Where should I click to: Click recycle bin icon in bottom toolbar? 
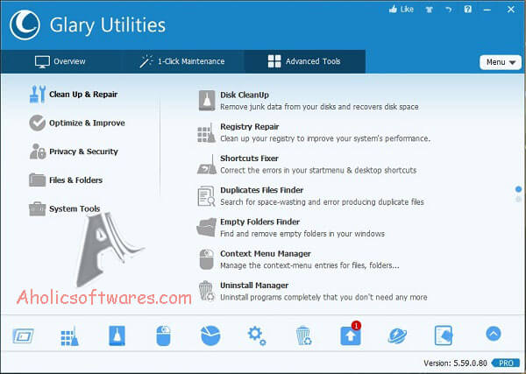(x=303, y=335)
